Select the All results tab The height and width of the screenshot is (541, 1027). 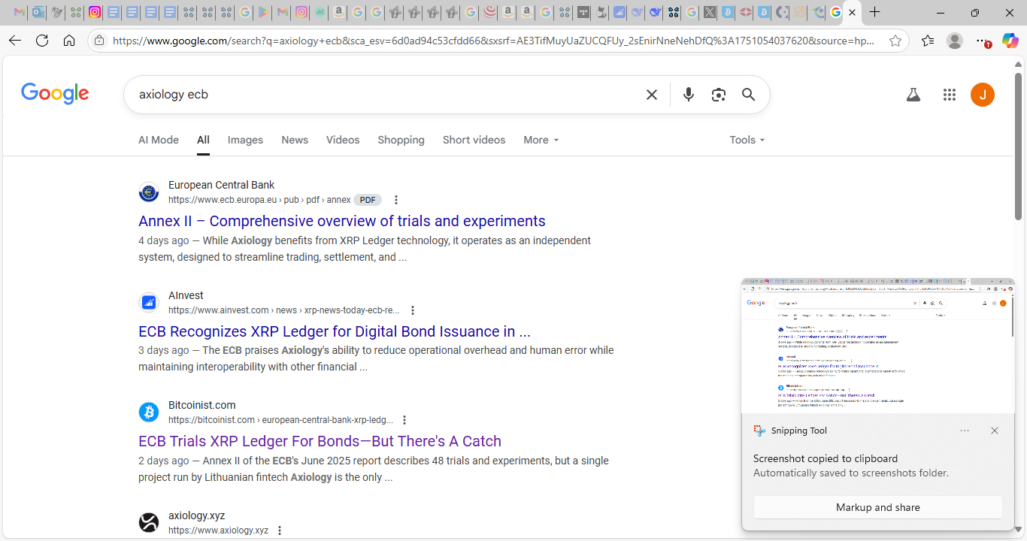[203, 140]
